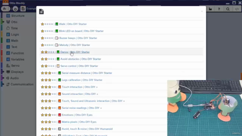Open Touch, Sound and Ultrasonic interaction example

[93, 101]
